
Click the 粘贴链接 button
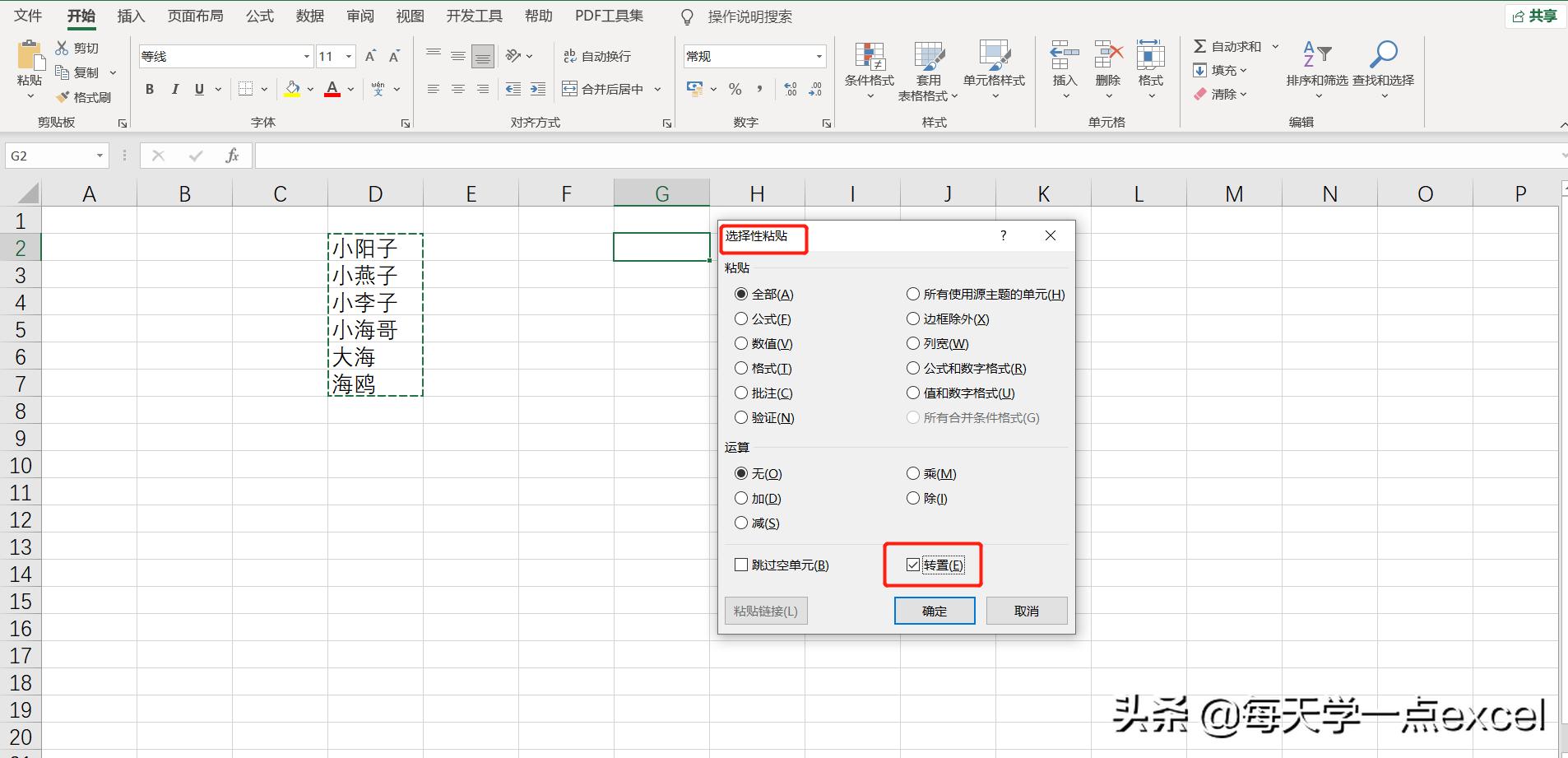(765, 610)
